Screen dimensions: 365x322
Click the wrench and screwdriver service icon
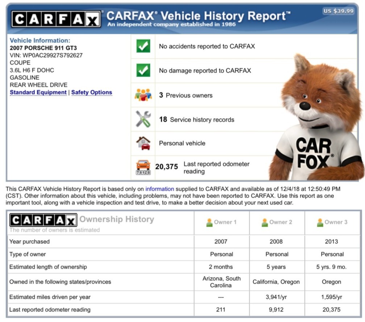tap(143, 119)
